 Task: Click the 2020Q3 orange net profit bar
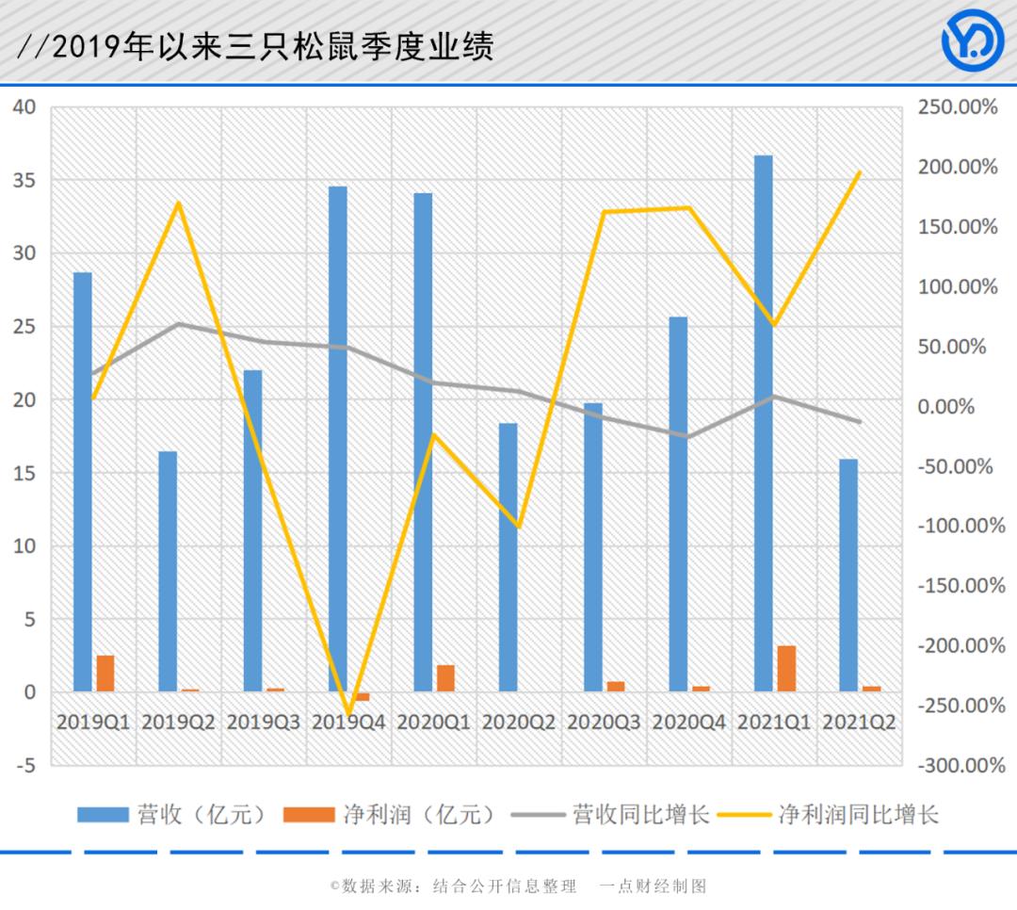pyautogui.click(x=616, y=686)
